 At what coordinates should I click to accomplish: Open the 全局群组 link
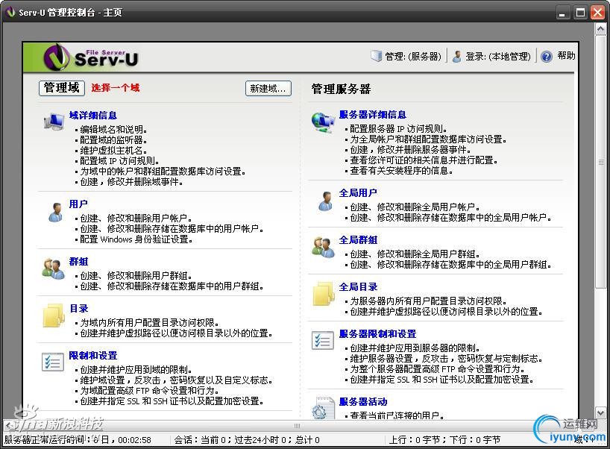[x=358, y=240]
